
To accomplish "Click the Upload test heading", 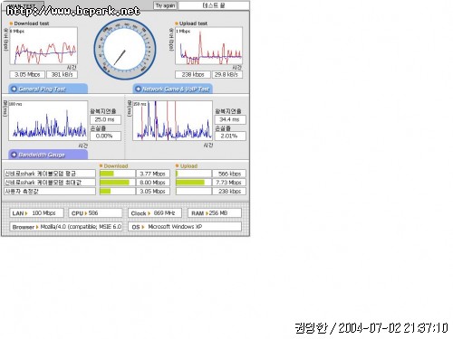I will [x=193, y=24].
